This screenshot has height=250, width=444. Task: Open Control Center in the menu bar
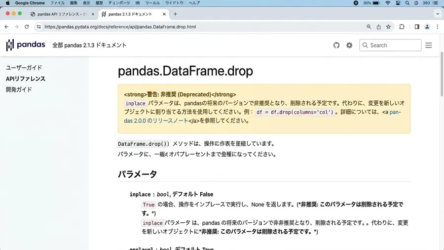click(398, 3)
